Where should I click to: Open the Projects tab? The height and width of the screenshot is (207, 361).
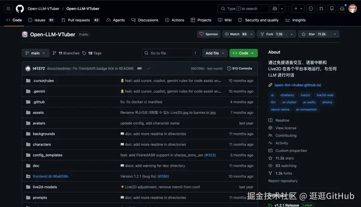201,20
